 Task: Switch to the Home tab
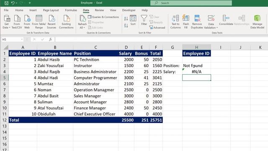(x=19, y=10)
